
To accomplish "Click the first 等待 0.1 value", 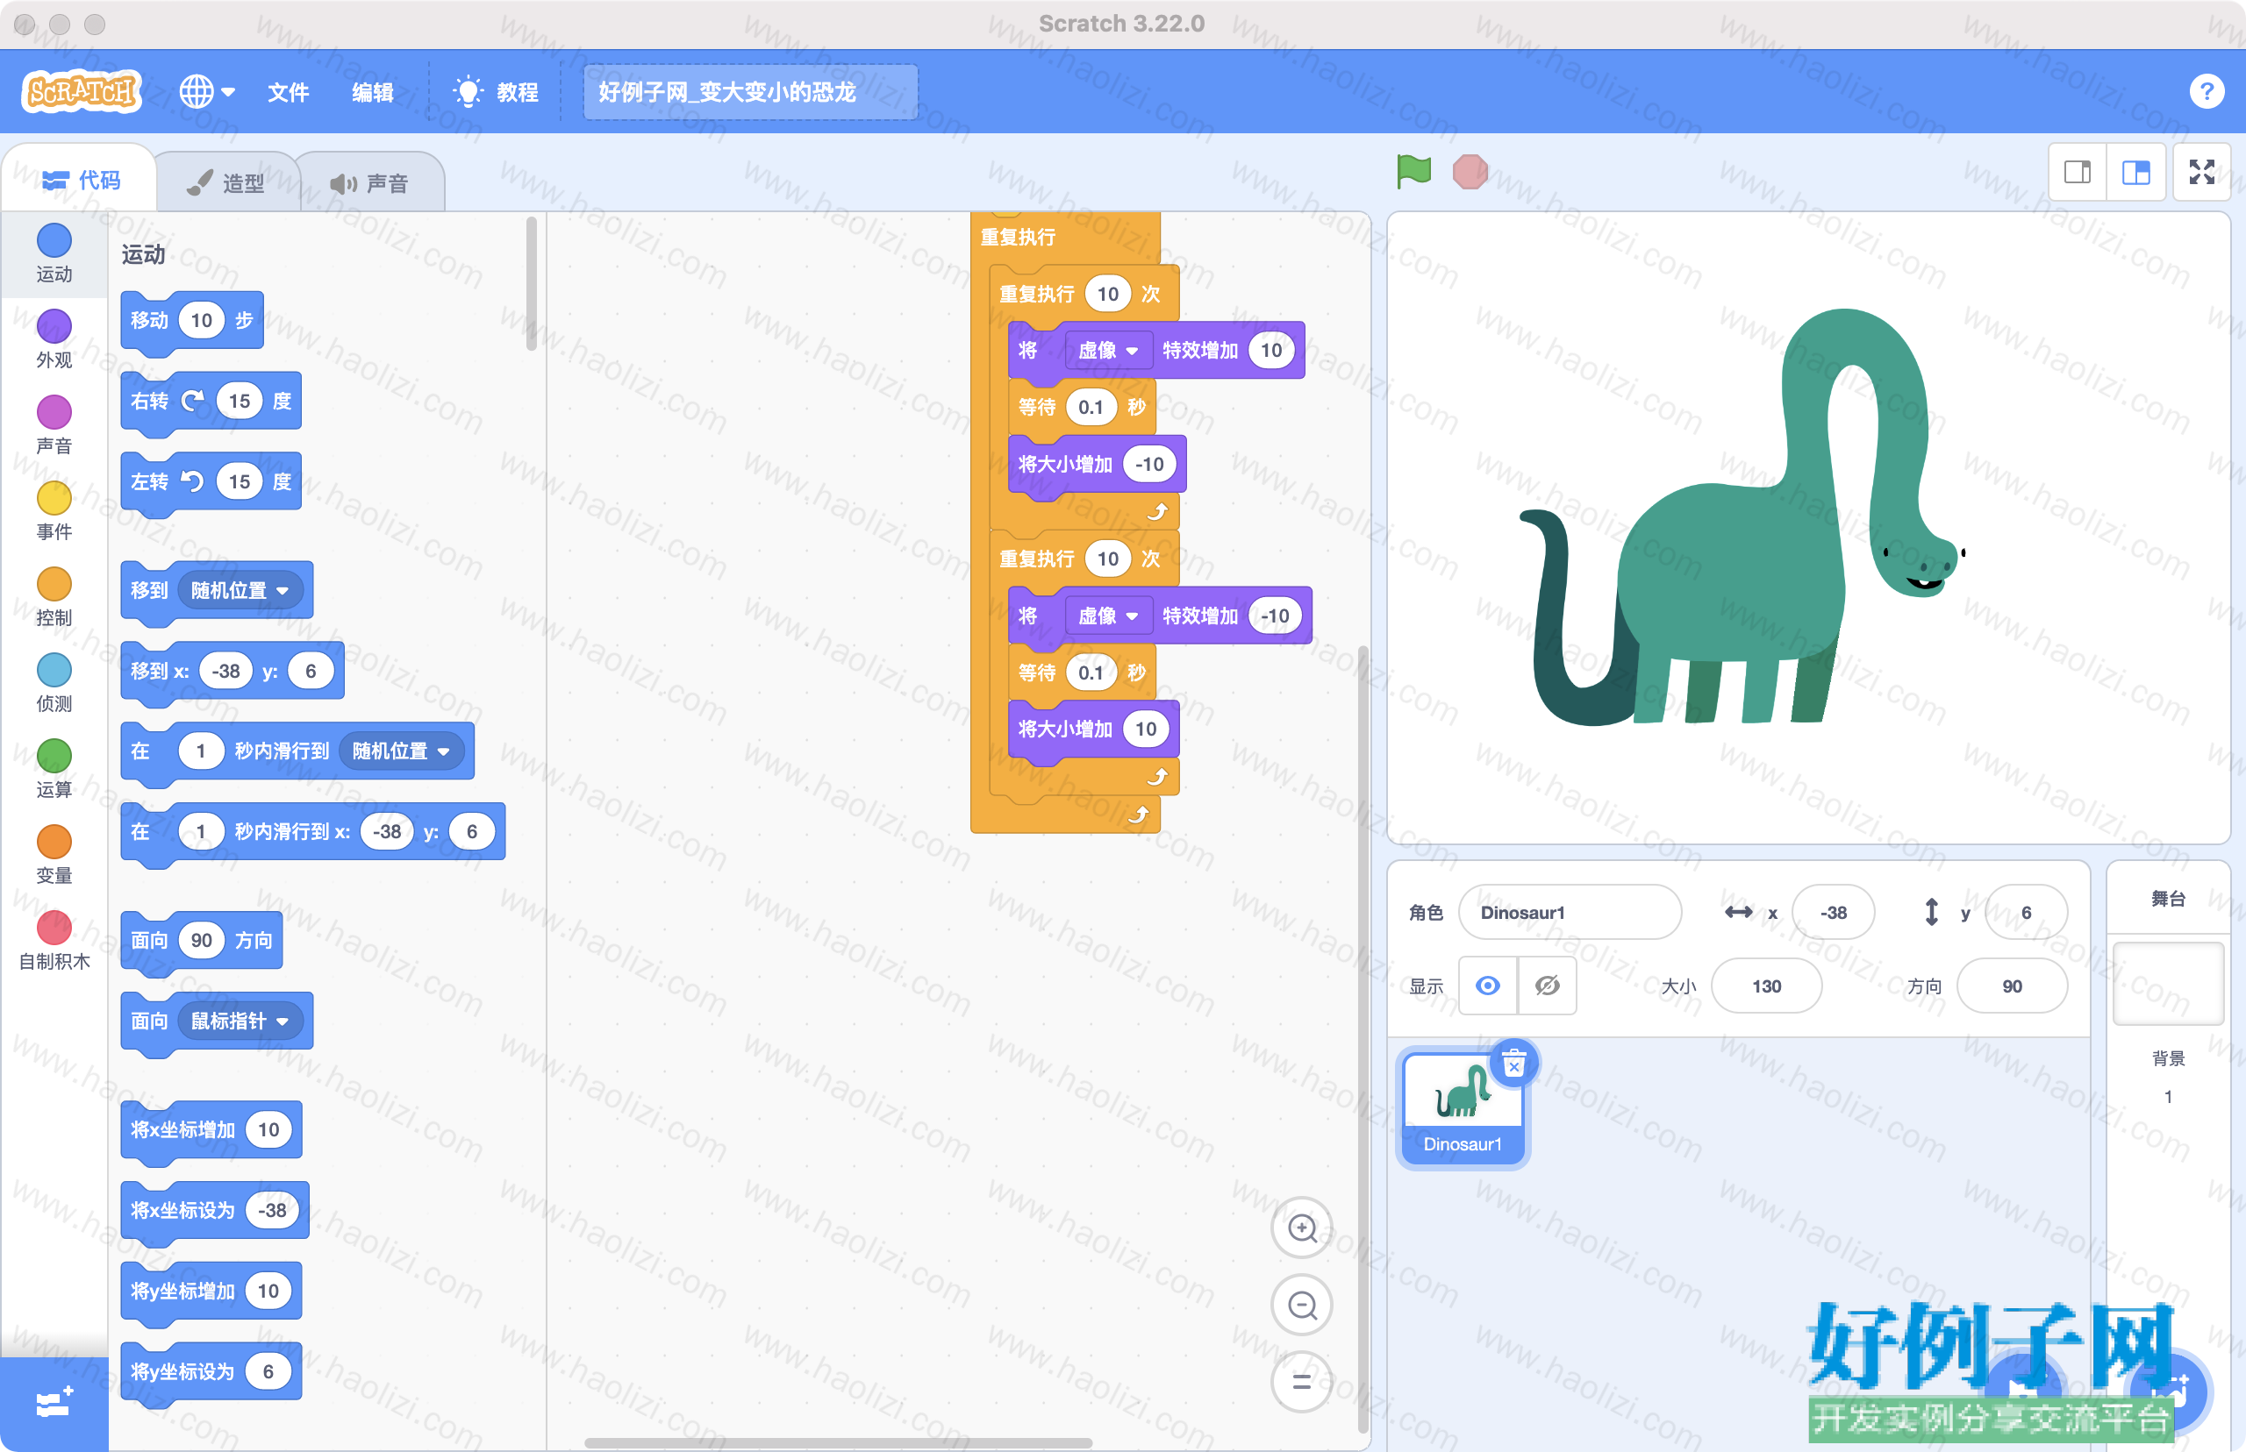I will (1091, 408).
